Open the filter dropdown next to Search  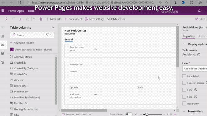click(x=49, y=35)
